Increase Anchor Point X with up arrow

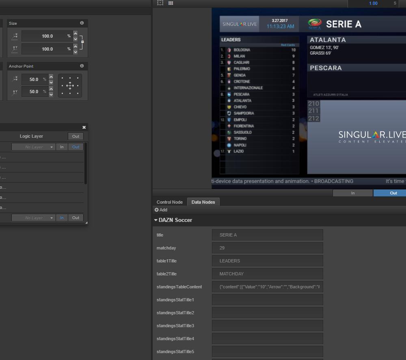click(51, 77)
